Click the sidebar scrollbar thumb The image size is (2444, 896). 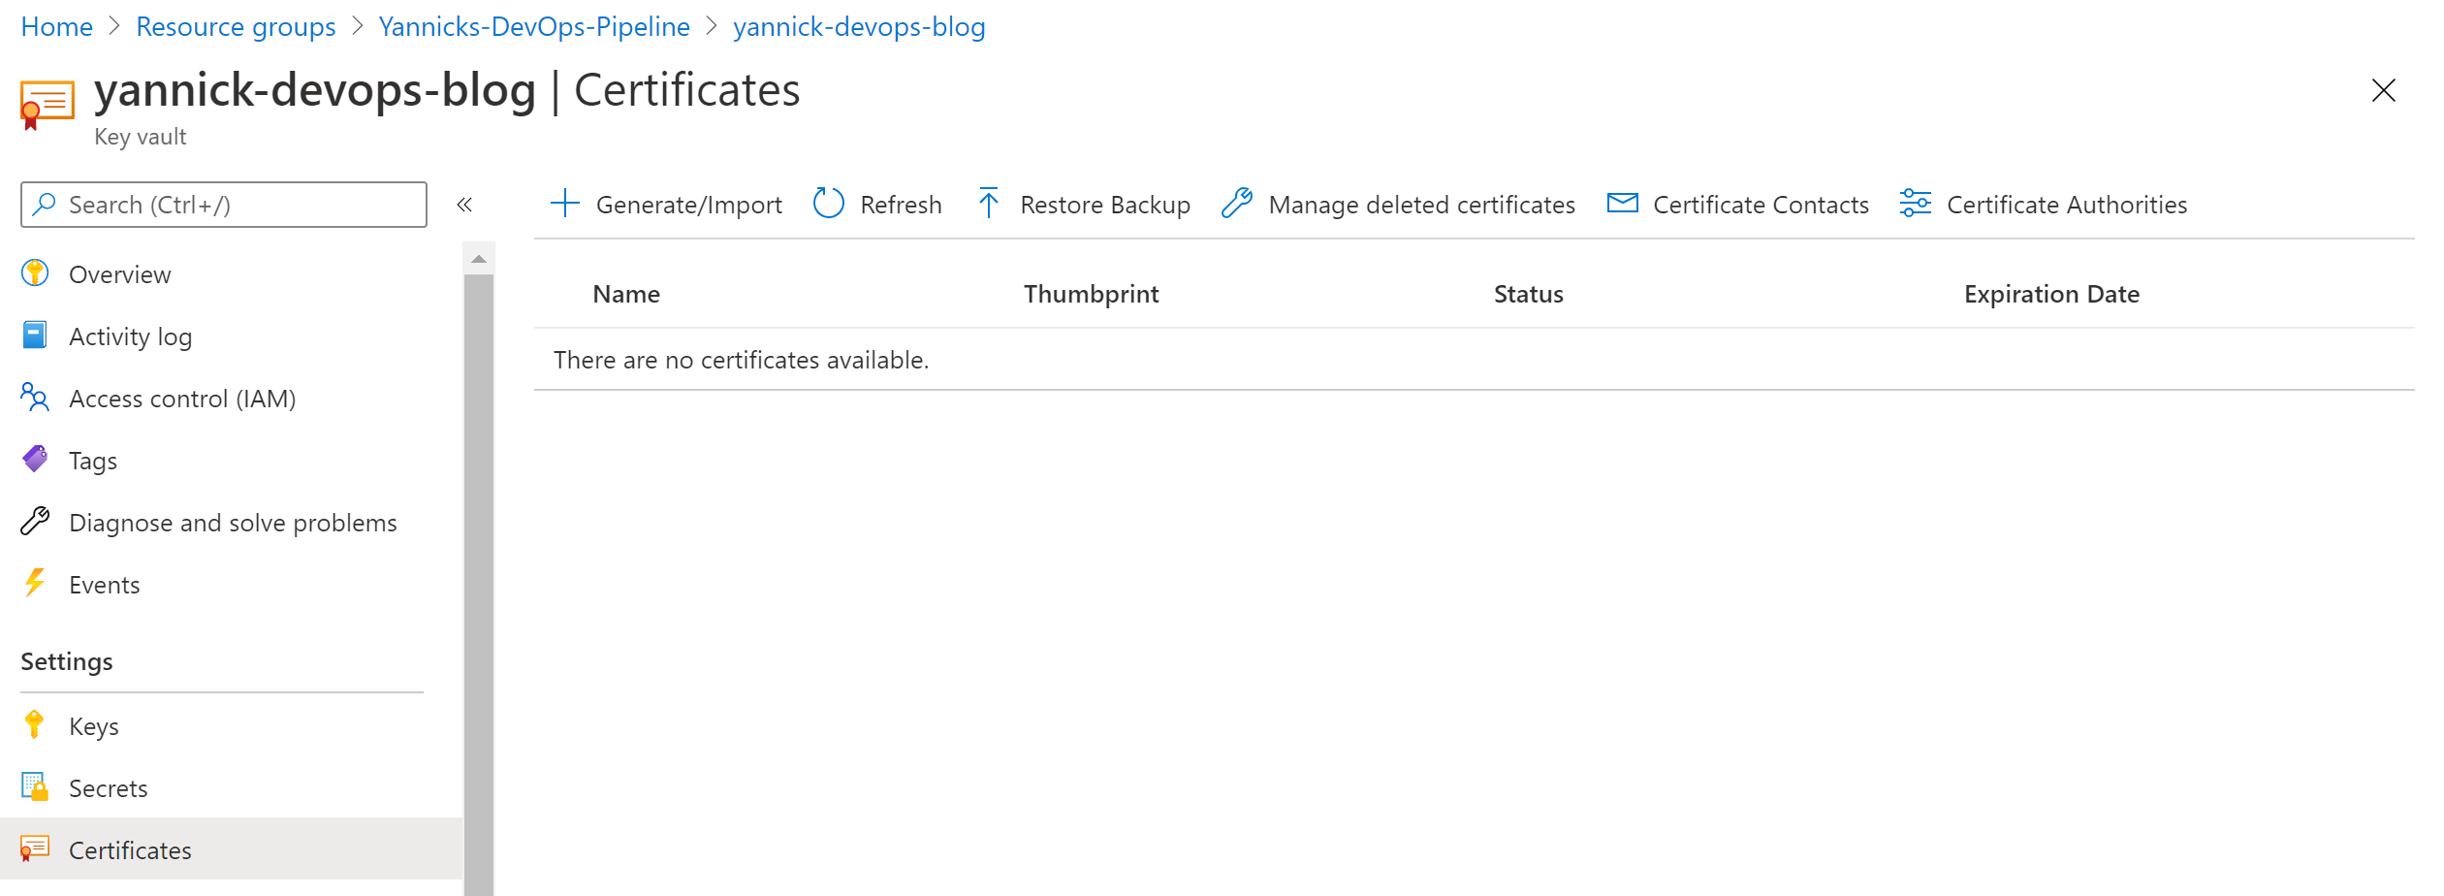click(479, 585)
